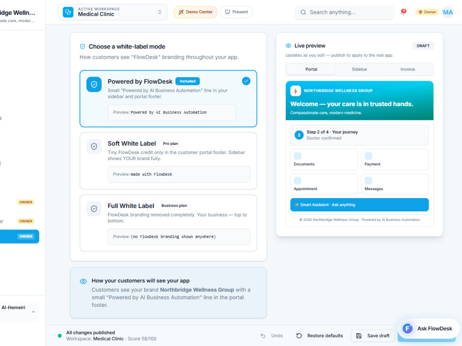Click the NORTHBRIDGE WELLNESS GROUP preview header text
The image size is (462, 346).
point(338,91)
